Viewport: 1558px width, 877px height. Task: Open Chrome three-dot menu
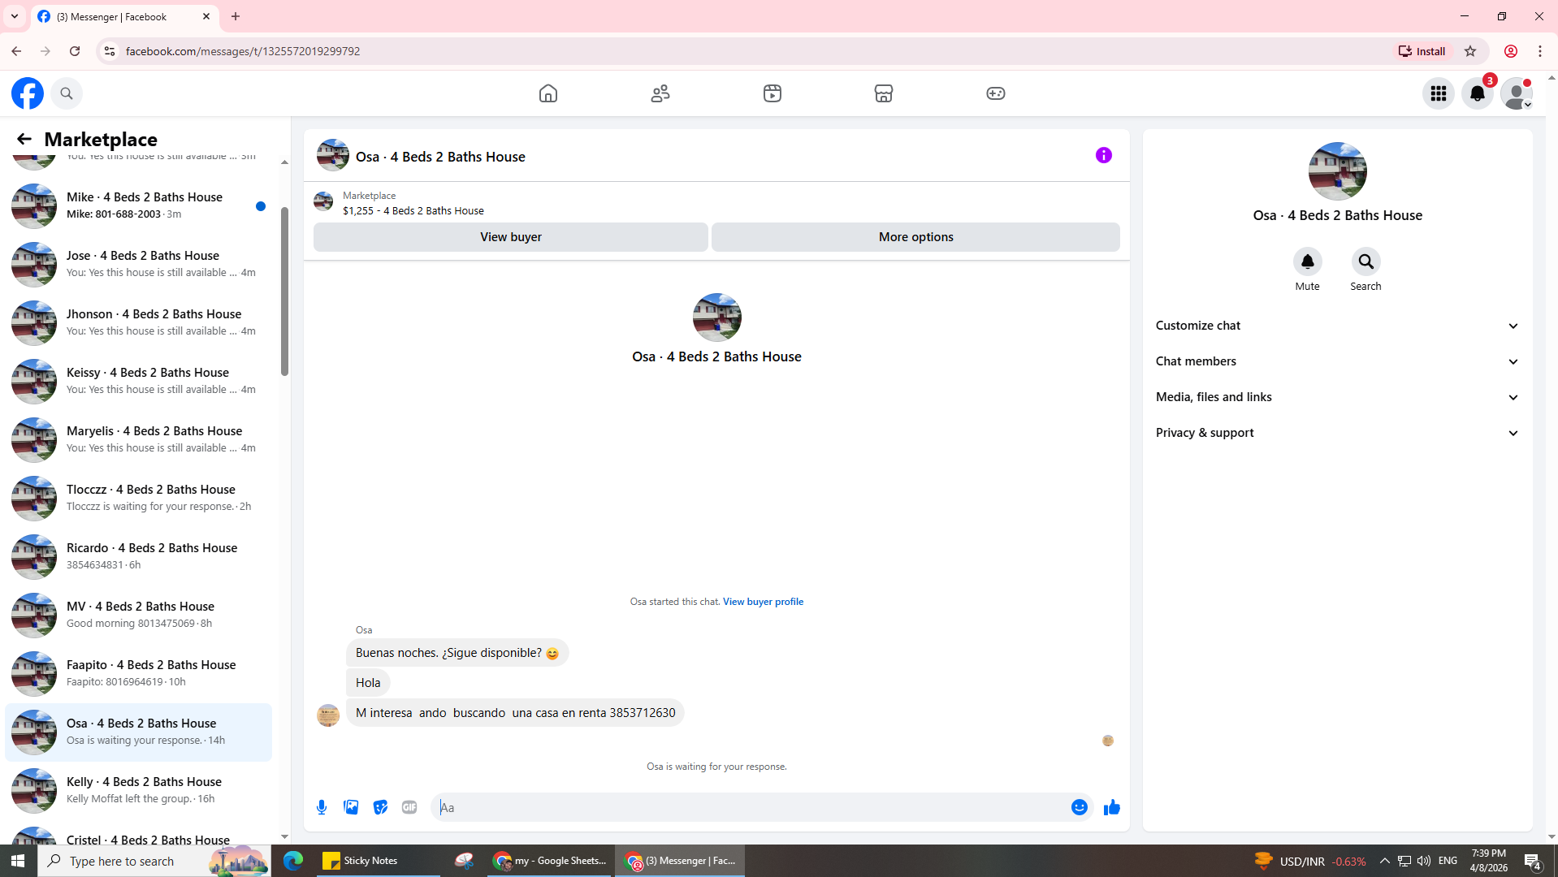click(1540, 51)
